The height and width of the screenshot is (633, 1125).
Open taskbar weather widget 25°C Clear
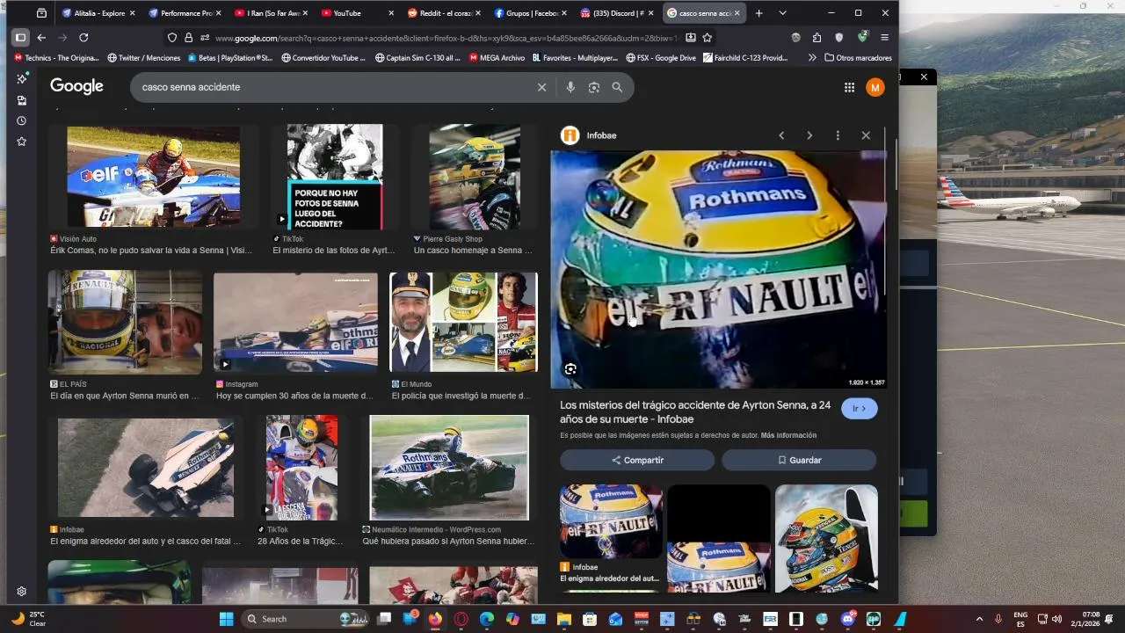click(28, 619)
